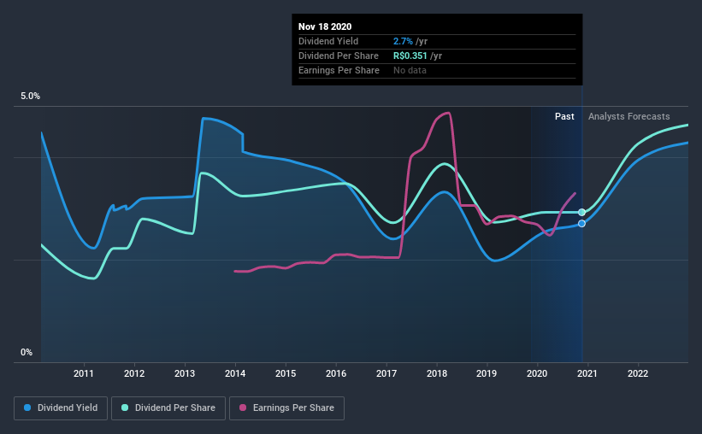Viewport: 702px width, 434px height.
Task: Click the teal Dividend Per Share legend dot
Action: point(125,408)
